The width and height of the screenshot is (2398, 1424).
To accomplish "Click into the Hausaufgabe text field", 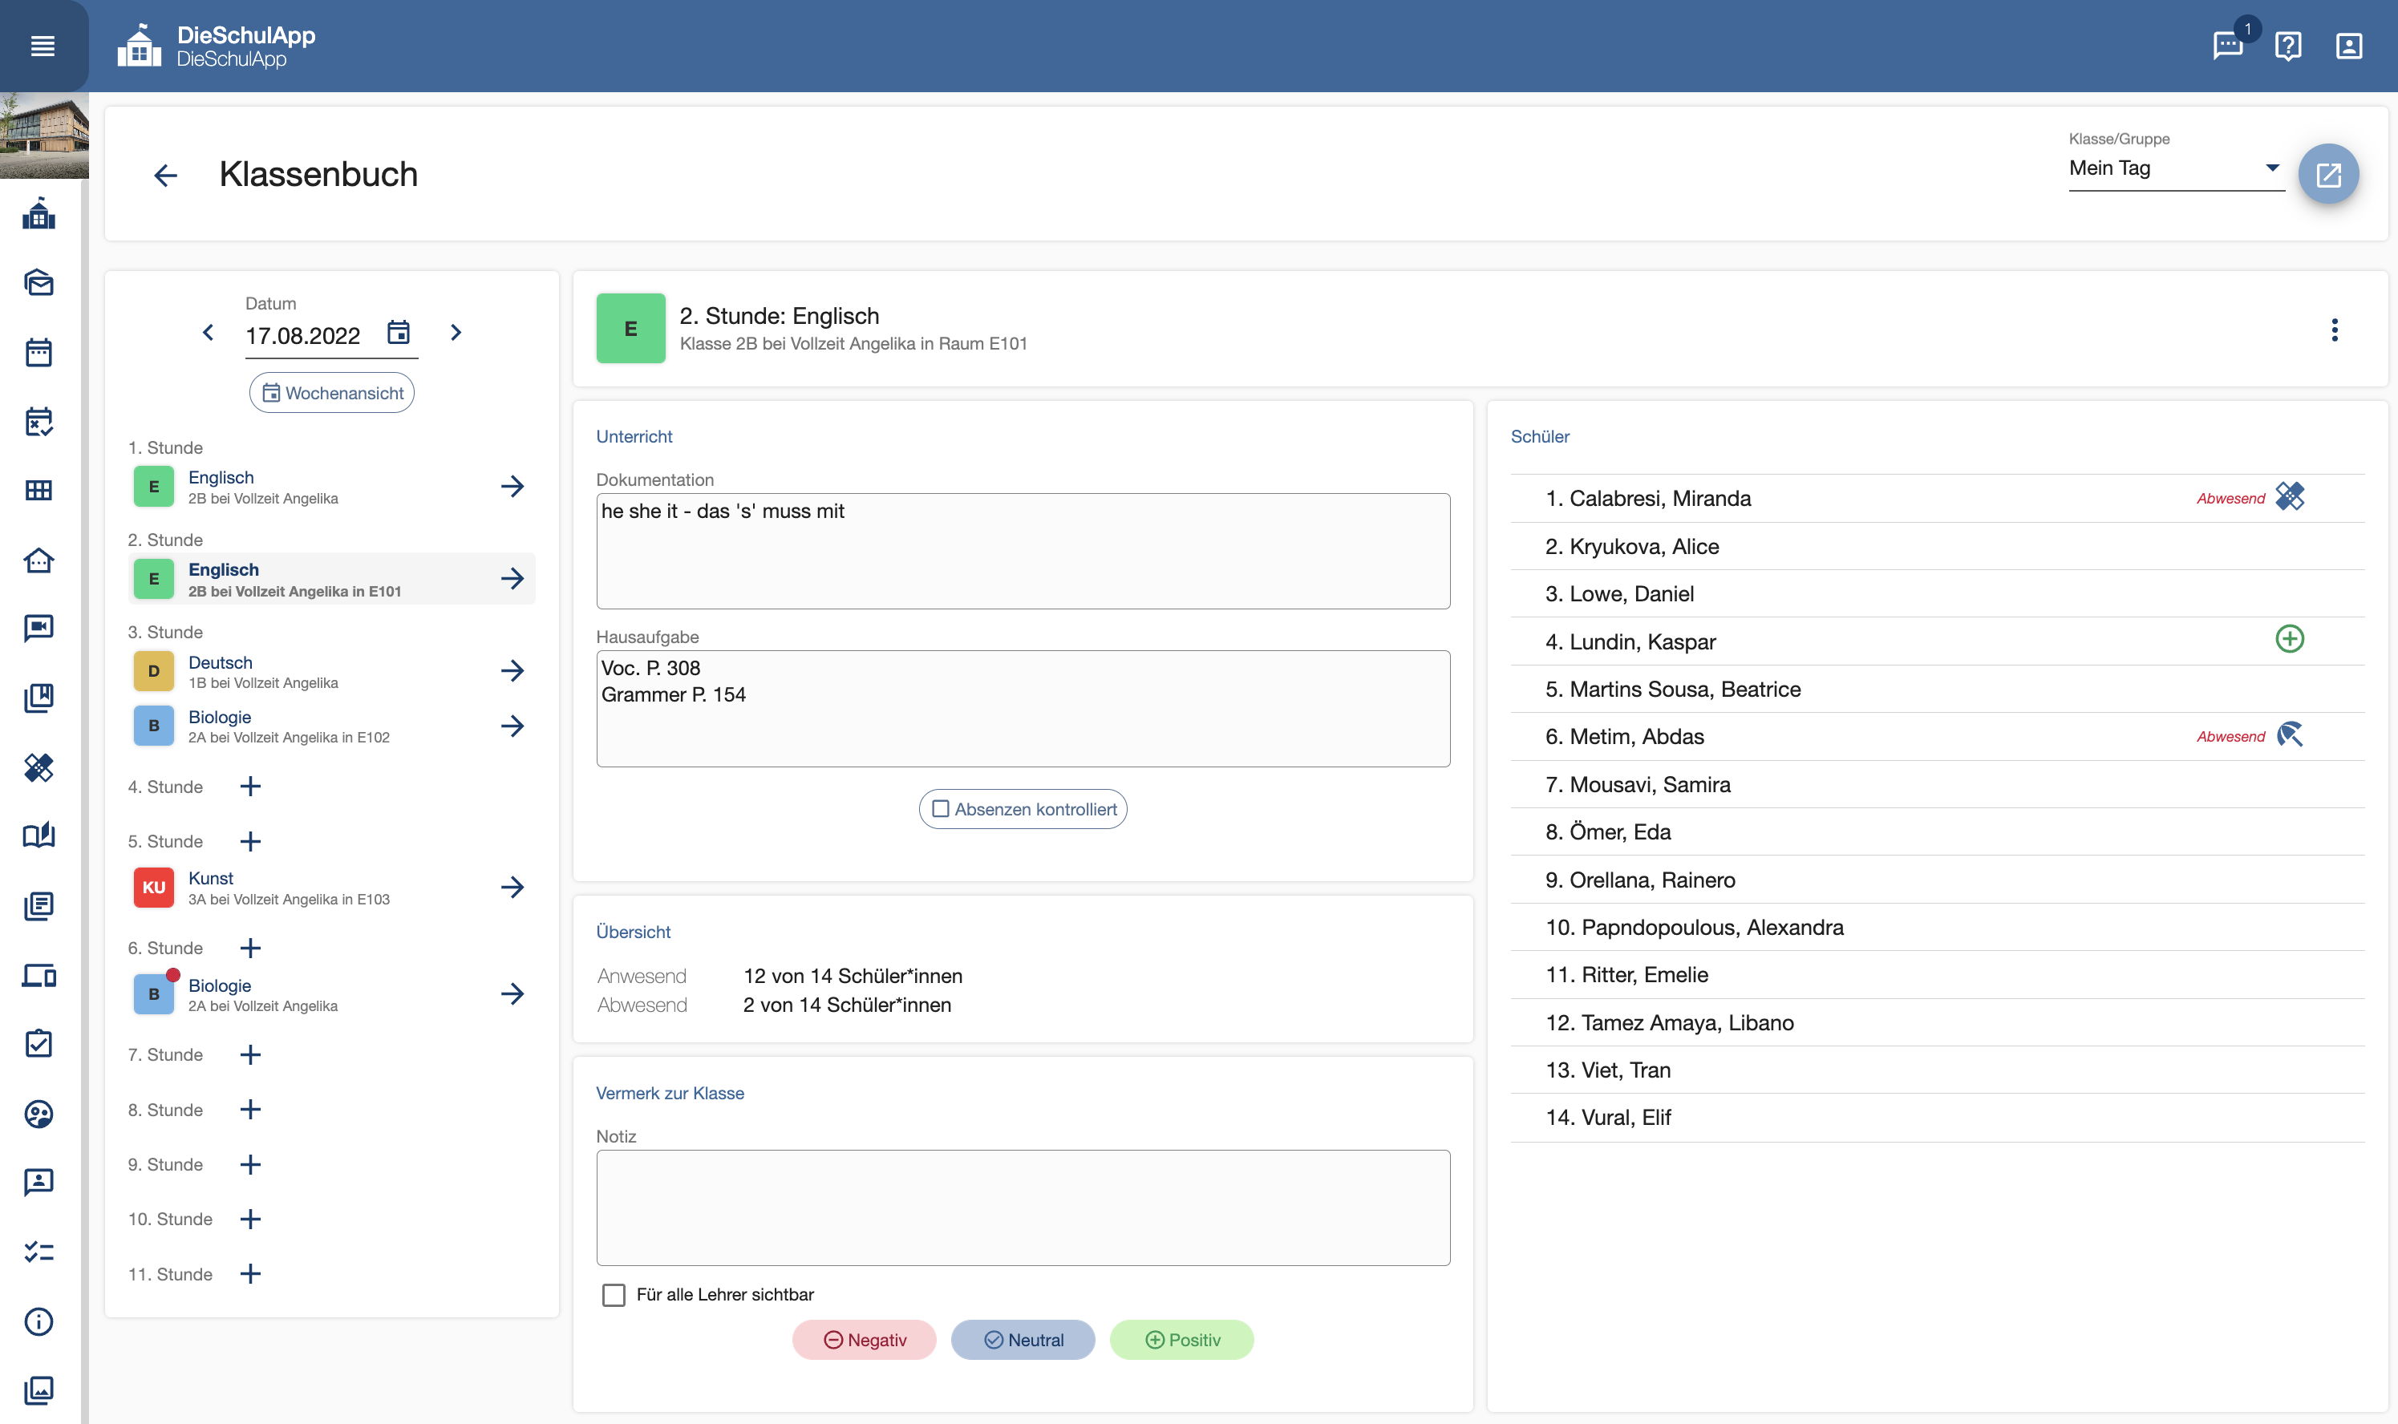I will click(x=1023, y=709).
